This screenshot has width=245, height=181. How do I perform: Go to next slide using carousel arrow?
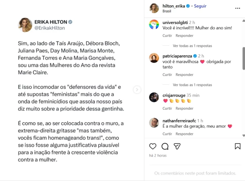click(x=137, y=90)
